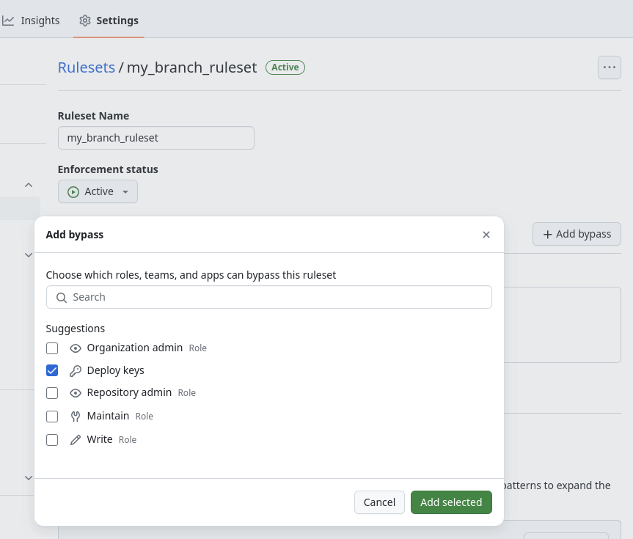Open the Enforcement status Active dropdown
The width and height of the screenshot is (633, 539).
click(98, 191)
